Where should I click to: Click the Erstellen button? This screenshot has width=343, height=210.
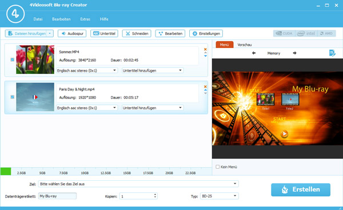[x=301, y=189]
